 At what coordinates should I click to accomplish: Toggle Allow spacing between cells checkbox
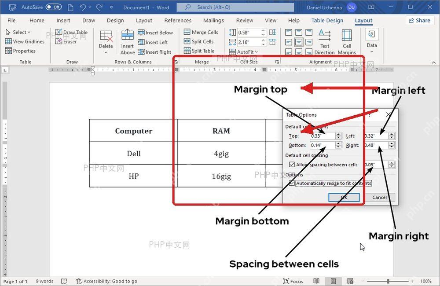(x=292, y=165)
